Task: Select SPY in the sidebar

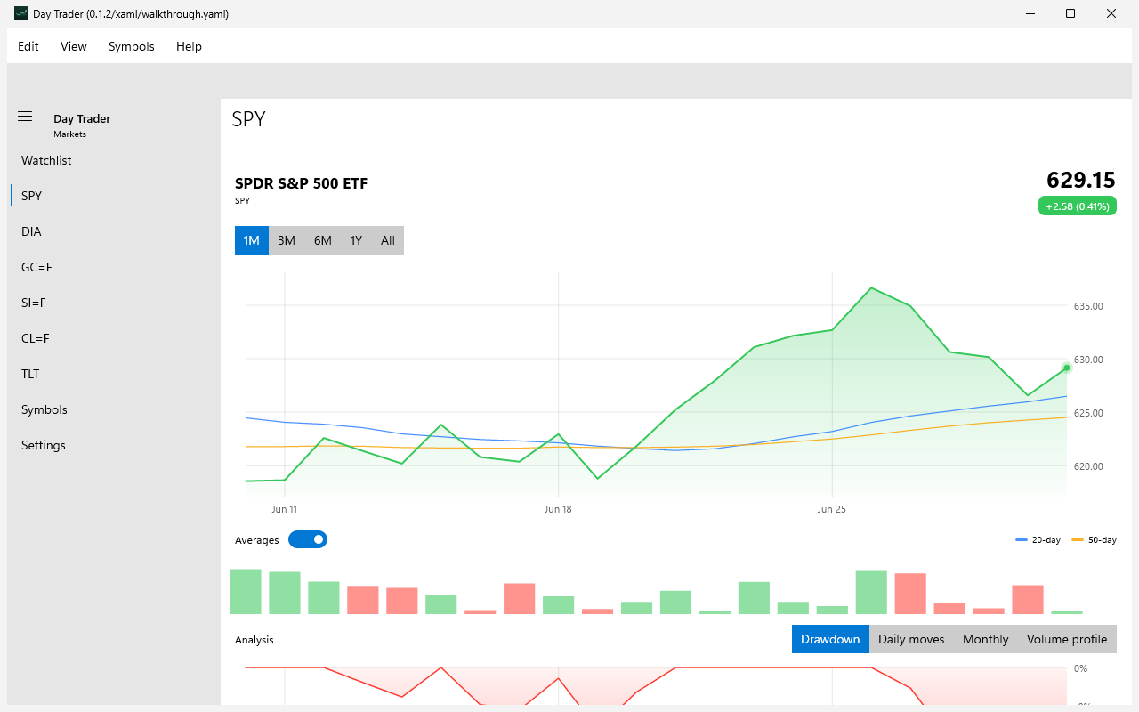Action: 114,196
